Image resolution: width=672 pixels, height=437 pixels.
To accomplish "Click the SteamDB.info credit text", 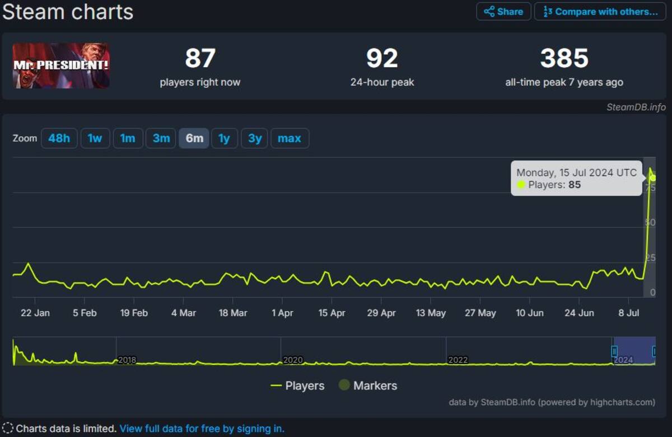I will (636, 107).
